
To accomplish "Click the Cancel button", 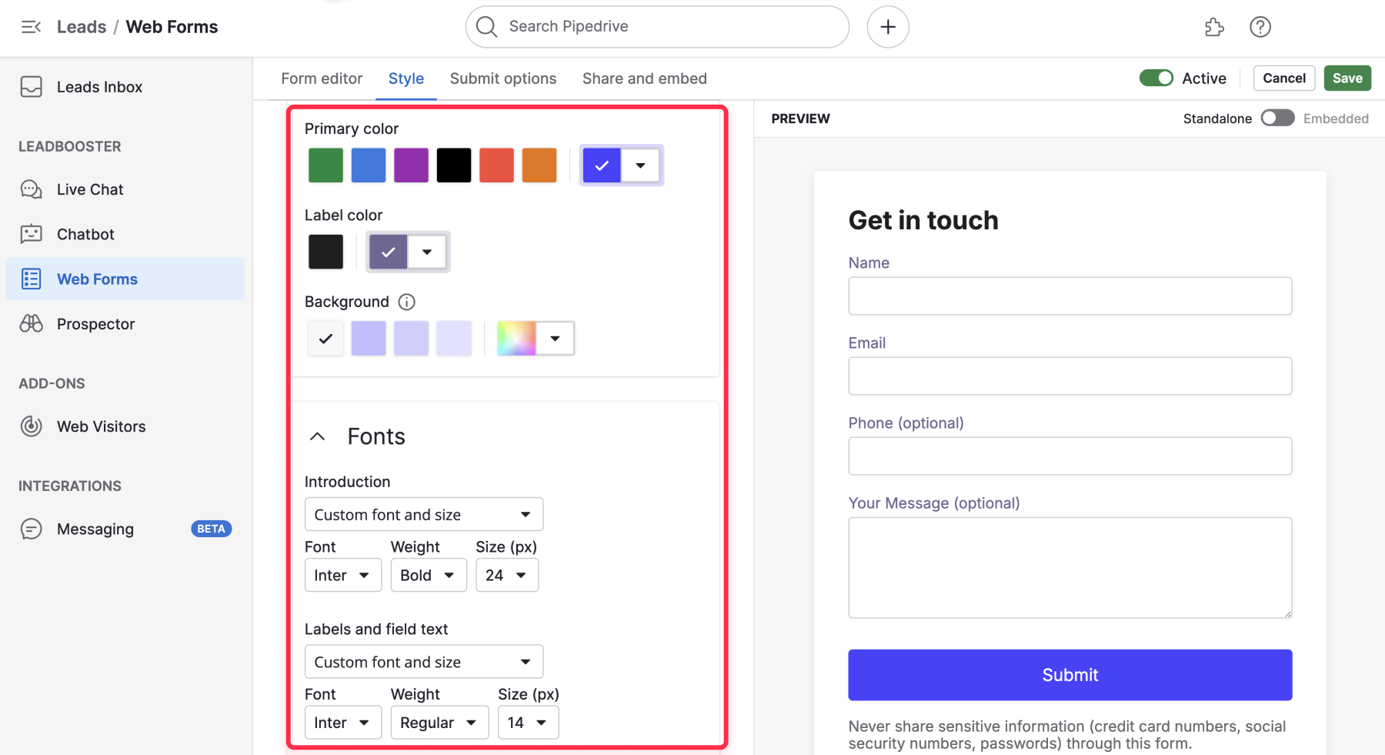I will point(1284,78).
